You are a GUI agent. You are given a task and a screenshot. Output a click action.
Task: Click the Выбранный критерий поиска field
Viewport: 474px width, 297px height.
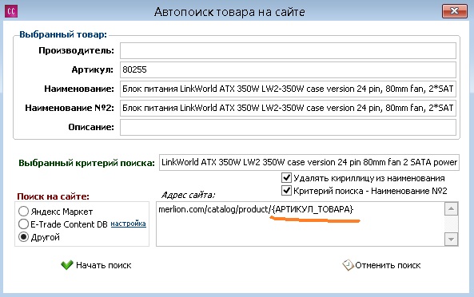tap(309, 162)
